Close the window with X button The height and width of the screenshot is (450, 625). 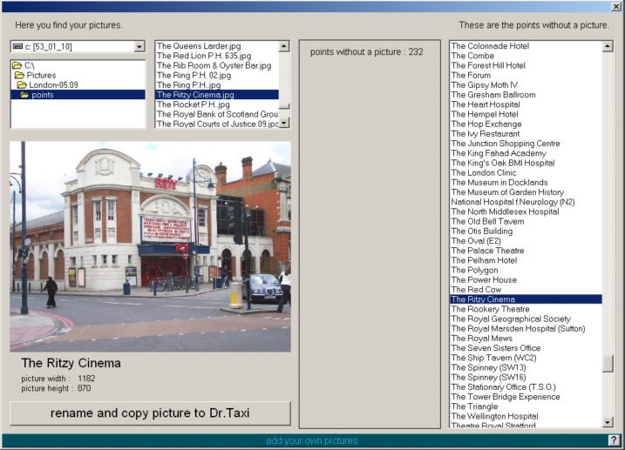point(615,6)
